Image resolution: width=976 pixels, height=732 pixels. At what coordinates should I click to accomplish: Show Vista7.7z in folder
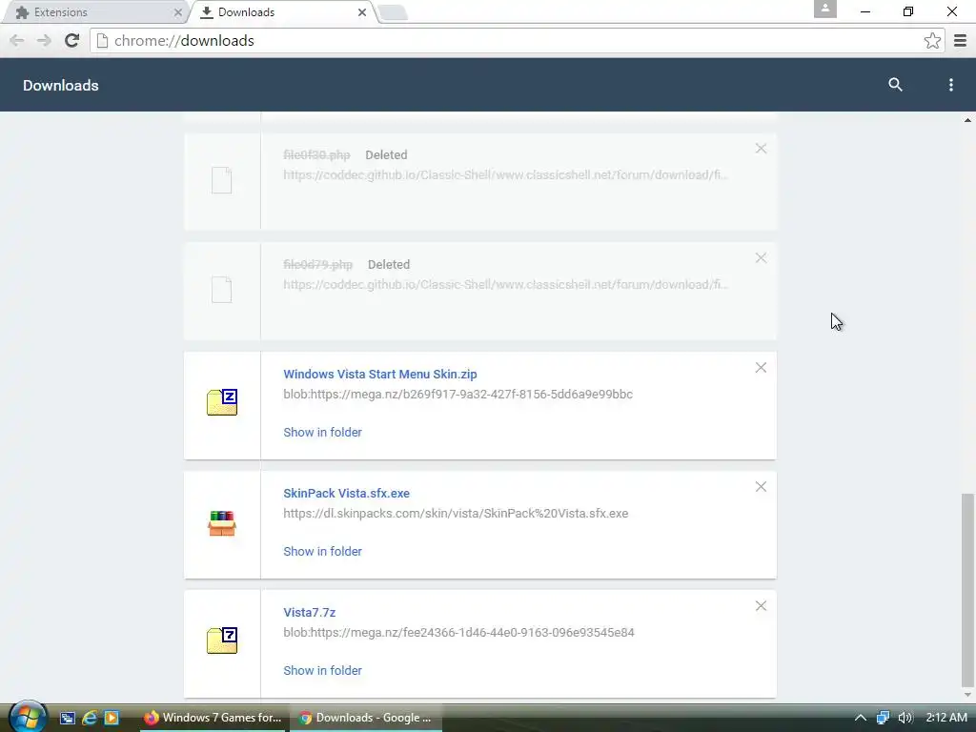[x=322, y=670]
